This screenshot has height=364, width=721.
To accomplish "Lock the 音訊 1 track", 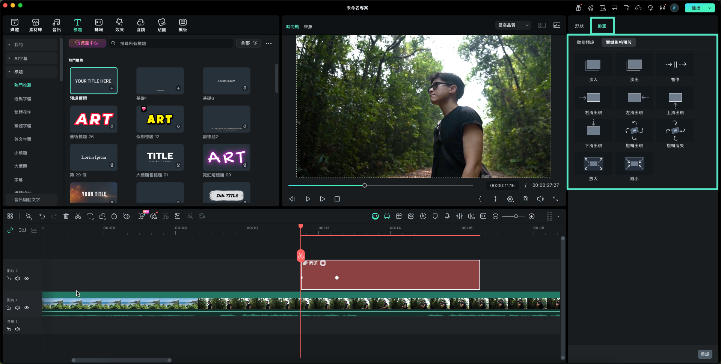I will coord(9,329).
